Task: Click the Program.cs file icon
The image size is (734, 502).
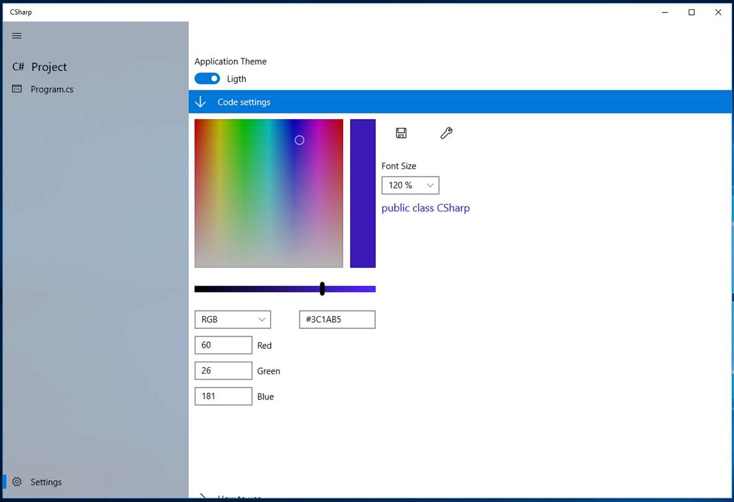Action: point(17,89)
